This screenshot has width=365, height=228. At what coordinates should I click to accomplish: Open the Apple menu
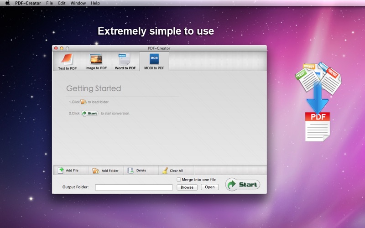pyautogui.click(x=7, y=3)
